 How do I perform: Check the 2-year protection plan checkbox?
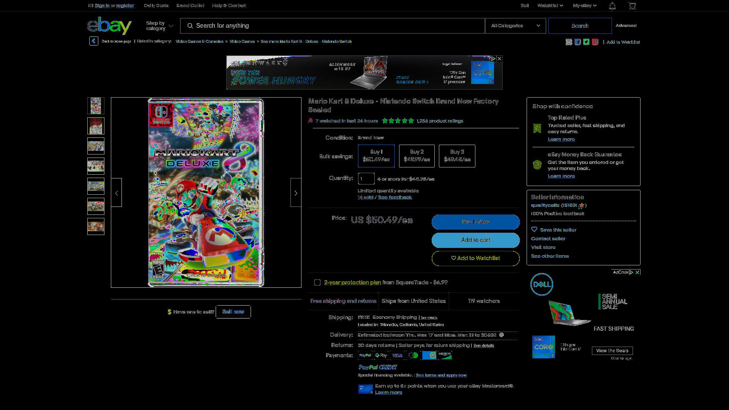317,282
